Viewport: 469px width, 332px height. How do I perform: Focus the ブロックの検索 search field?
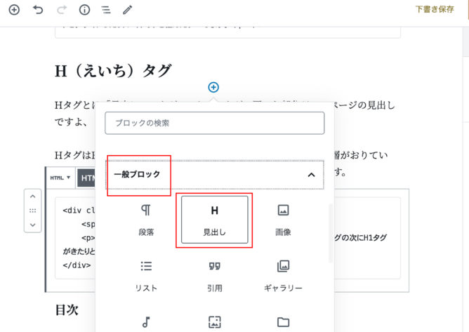pos(214,123)
